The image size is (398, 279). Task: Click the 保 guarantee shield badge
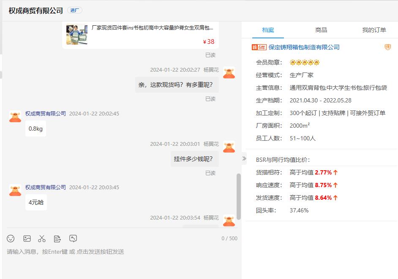pos(387,47)
